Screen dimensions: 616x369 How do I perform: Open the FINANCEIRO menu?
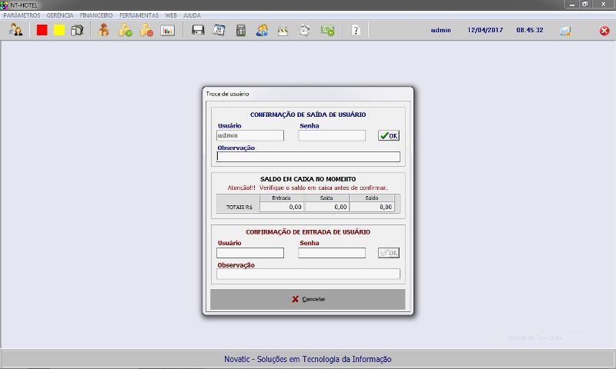96,15
